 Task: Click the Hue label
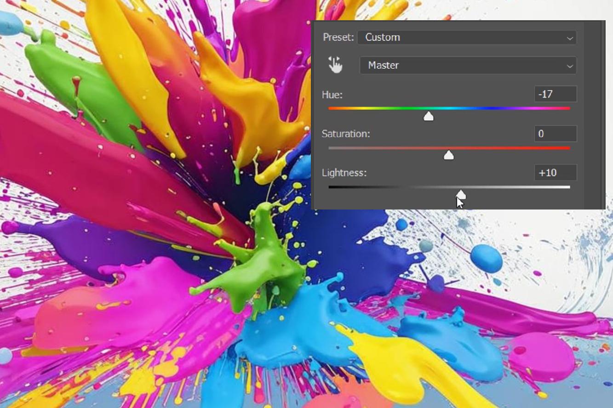point(332,95)
